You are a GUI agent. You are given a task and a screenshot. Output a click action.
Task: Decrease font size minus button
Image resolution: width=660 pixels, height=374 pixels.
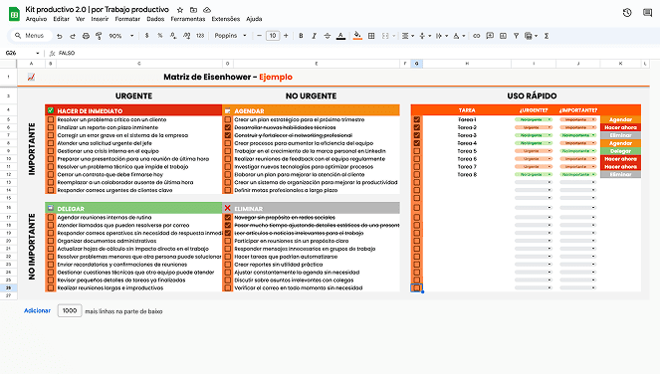coord(259,36)
